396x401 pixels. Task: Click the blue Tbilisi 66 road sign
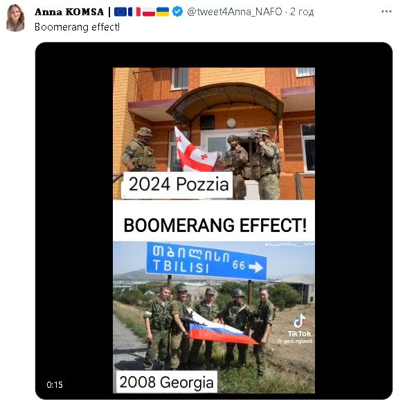(206, 261)
